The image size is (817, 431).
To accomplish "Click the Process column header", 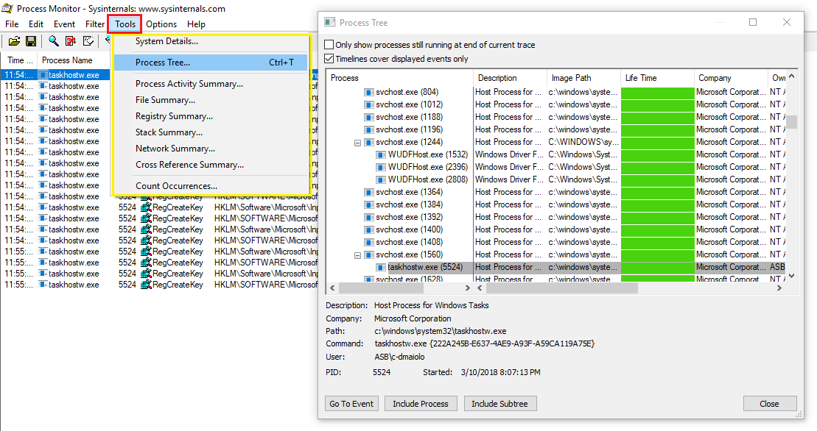I will (399, 78).
